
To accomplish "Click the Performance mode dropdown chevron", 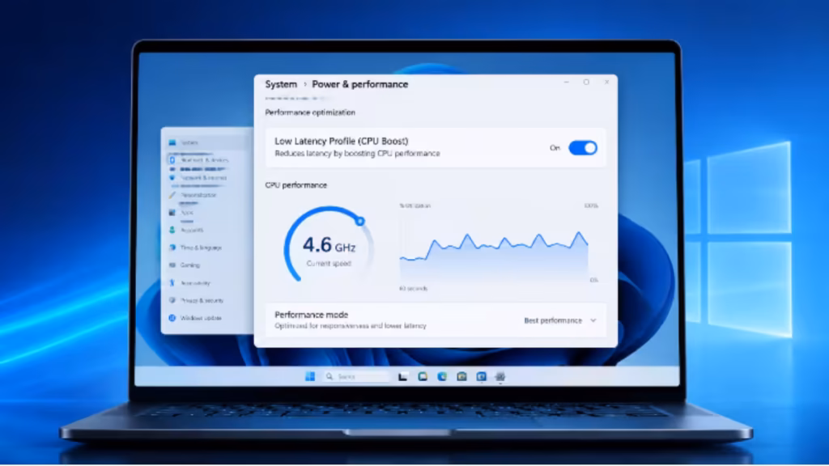I will point(593,320).
